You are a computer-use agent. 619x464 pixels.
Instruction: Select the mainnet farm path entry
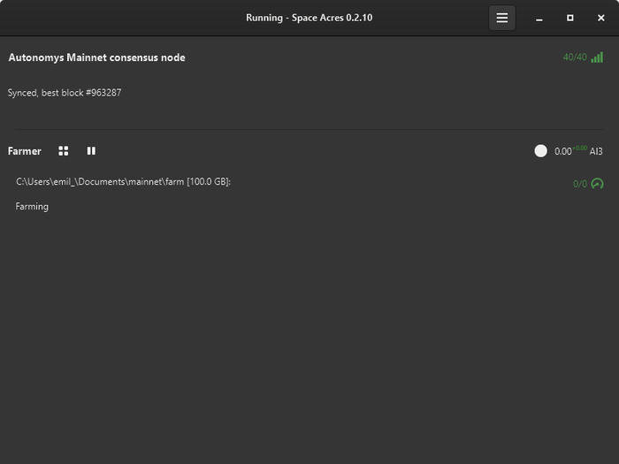pyautogui.click(x=123, y=181)
